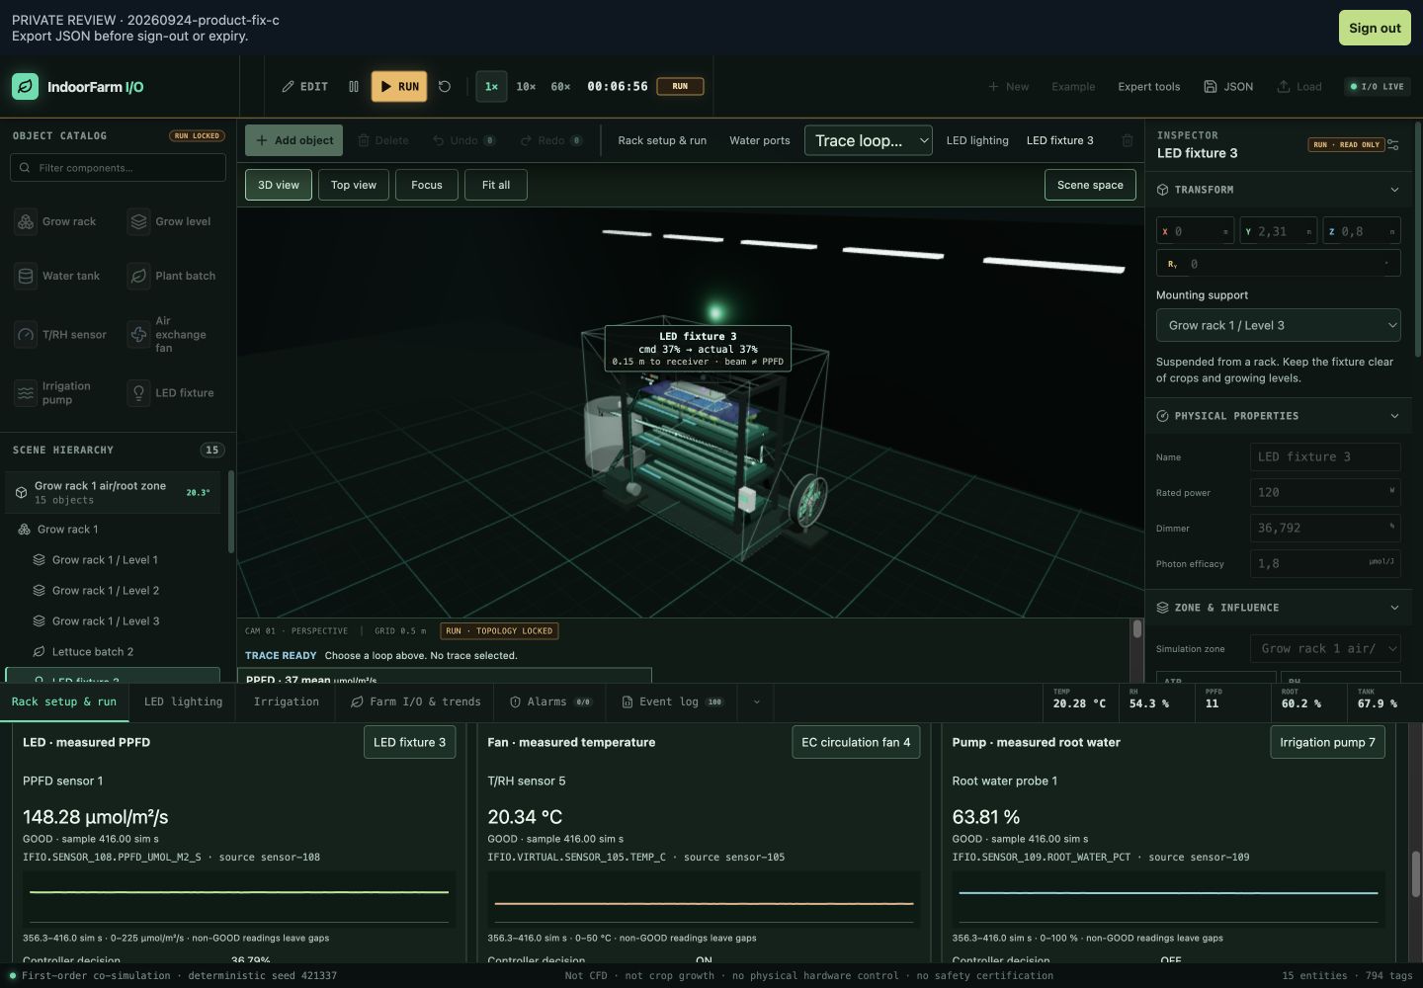Switch viewport to Top view
The width and height of the screenshot is (1423, 988).
354,185
